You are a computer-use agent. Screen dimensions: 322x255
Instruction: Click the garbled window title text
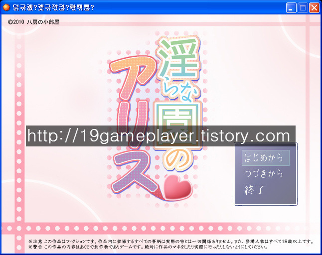pyautogui.click(x=53, y=7)
